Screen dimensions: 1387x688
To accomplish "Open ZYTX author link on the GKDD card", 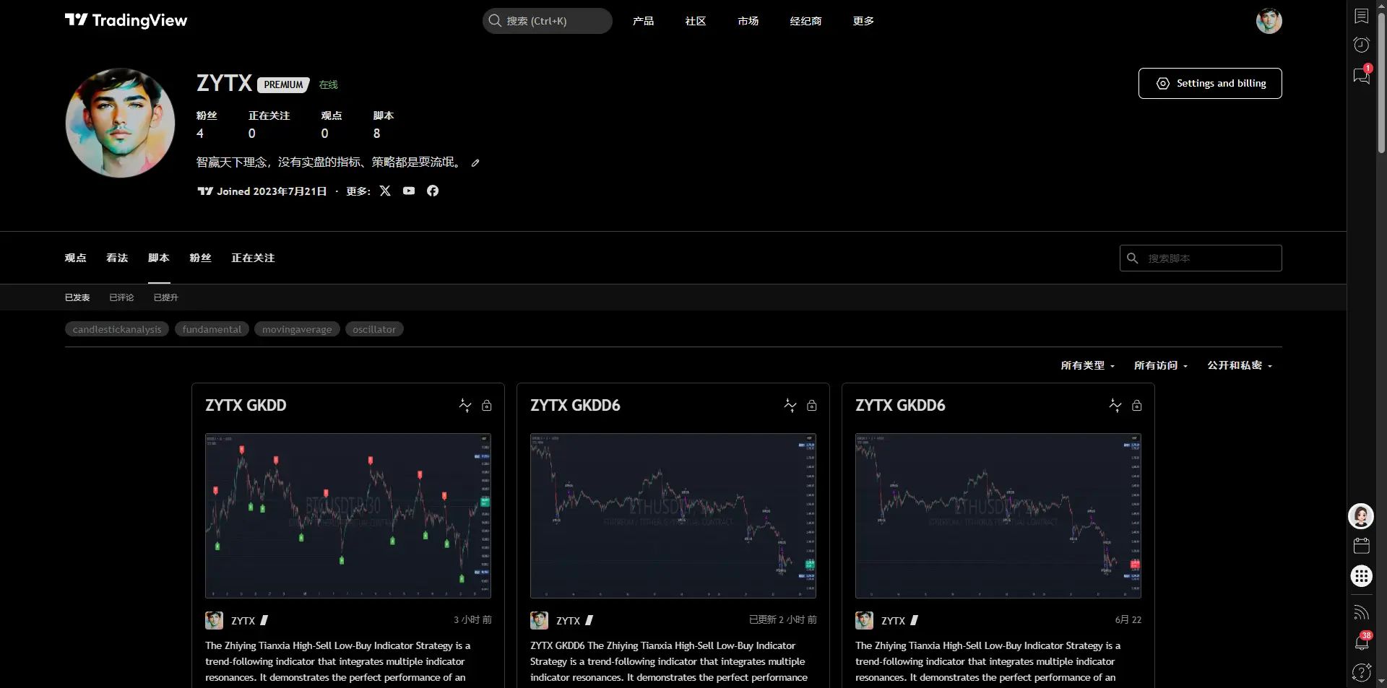I will 243,621.
